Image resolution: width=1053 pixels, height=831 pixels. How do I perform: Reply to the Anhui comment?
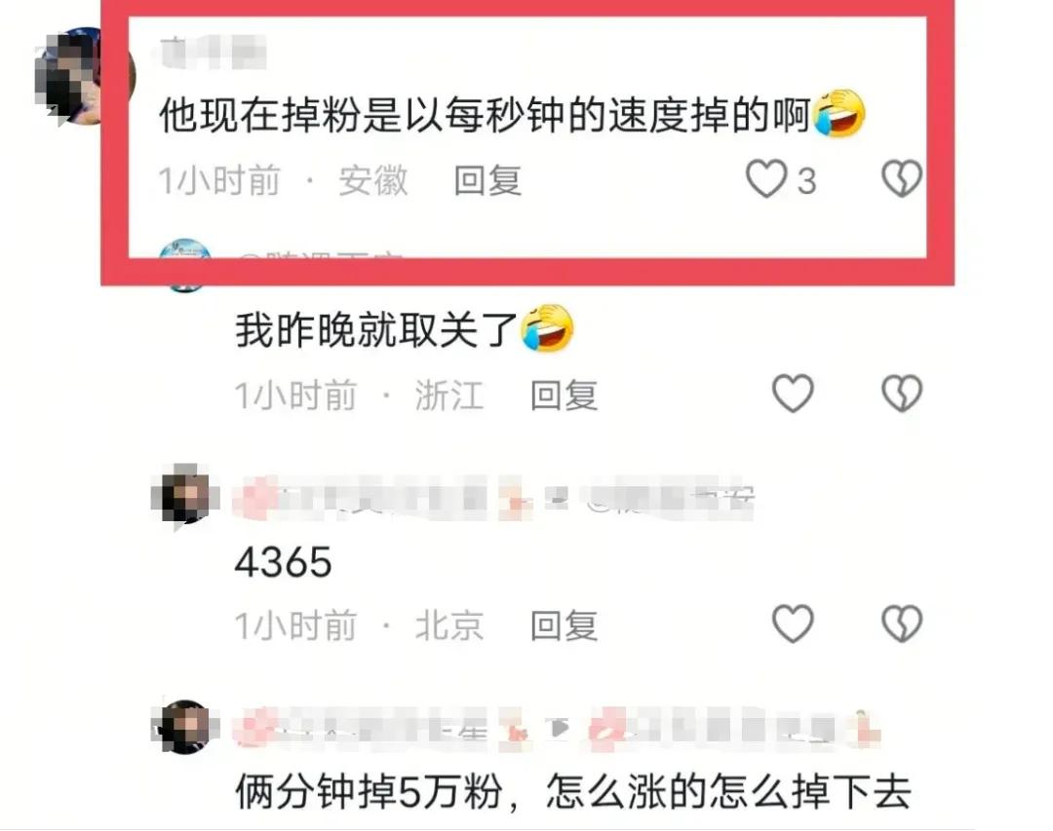(487, 180)
